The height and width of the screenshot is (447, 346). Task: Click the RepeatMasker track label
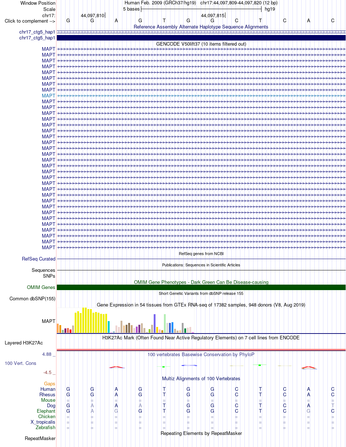pyautogui.click(x=40, y=439)
